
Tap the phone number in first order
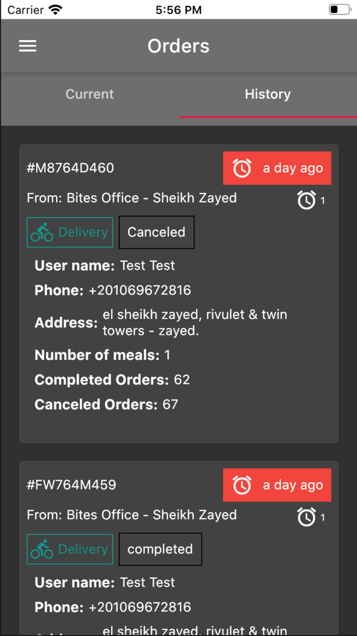(140, 290)
